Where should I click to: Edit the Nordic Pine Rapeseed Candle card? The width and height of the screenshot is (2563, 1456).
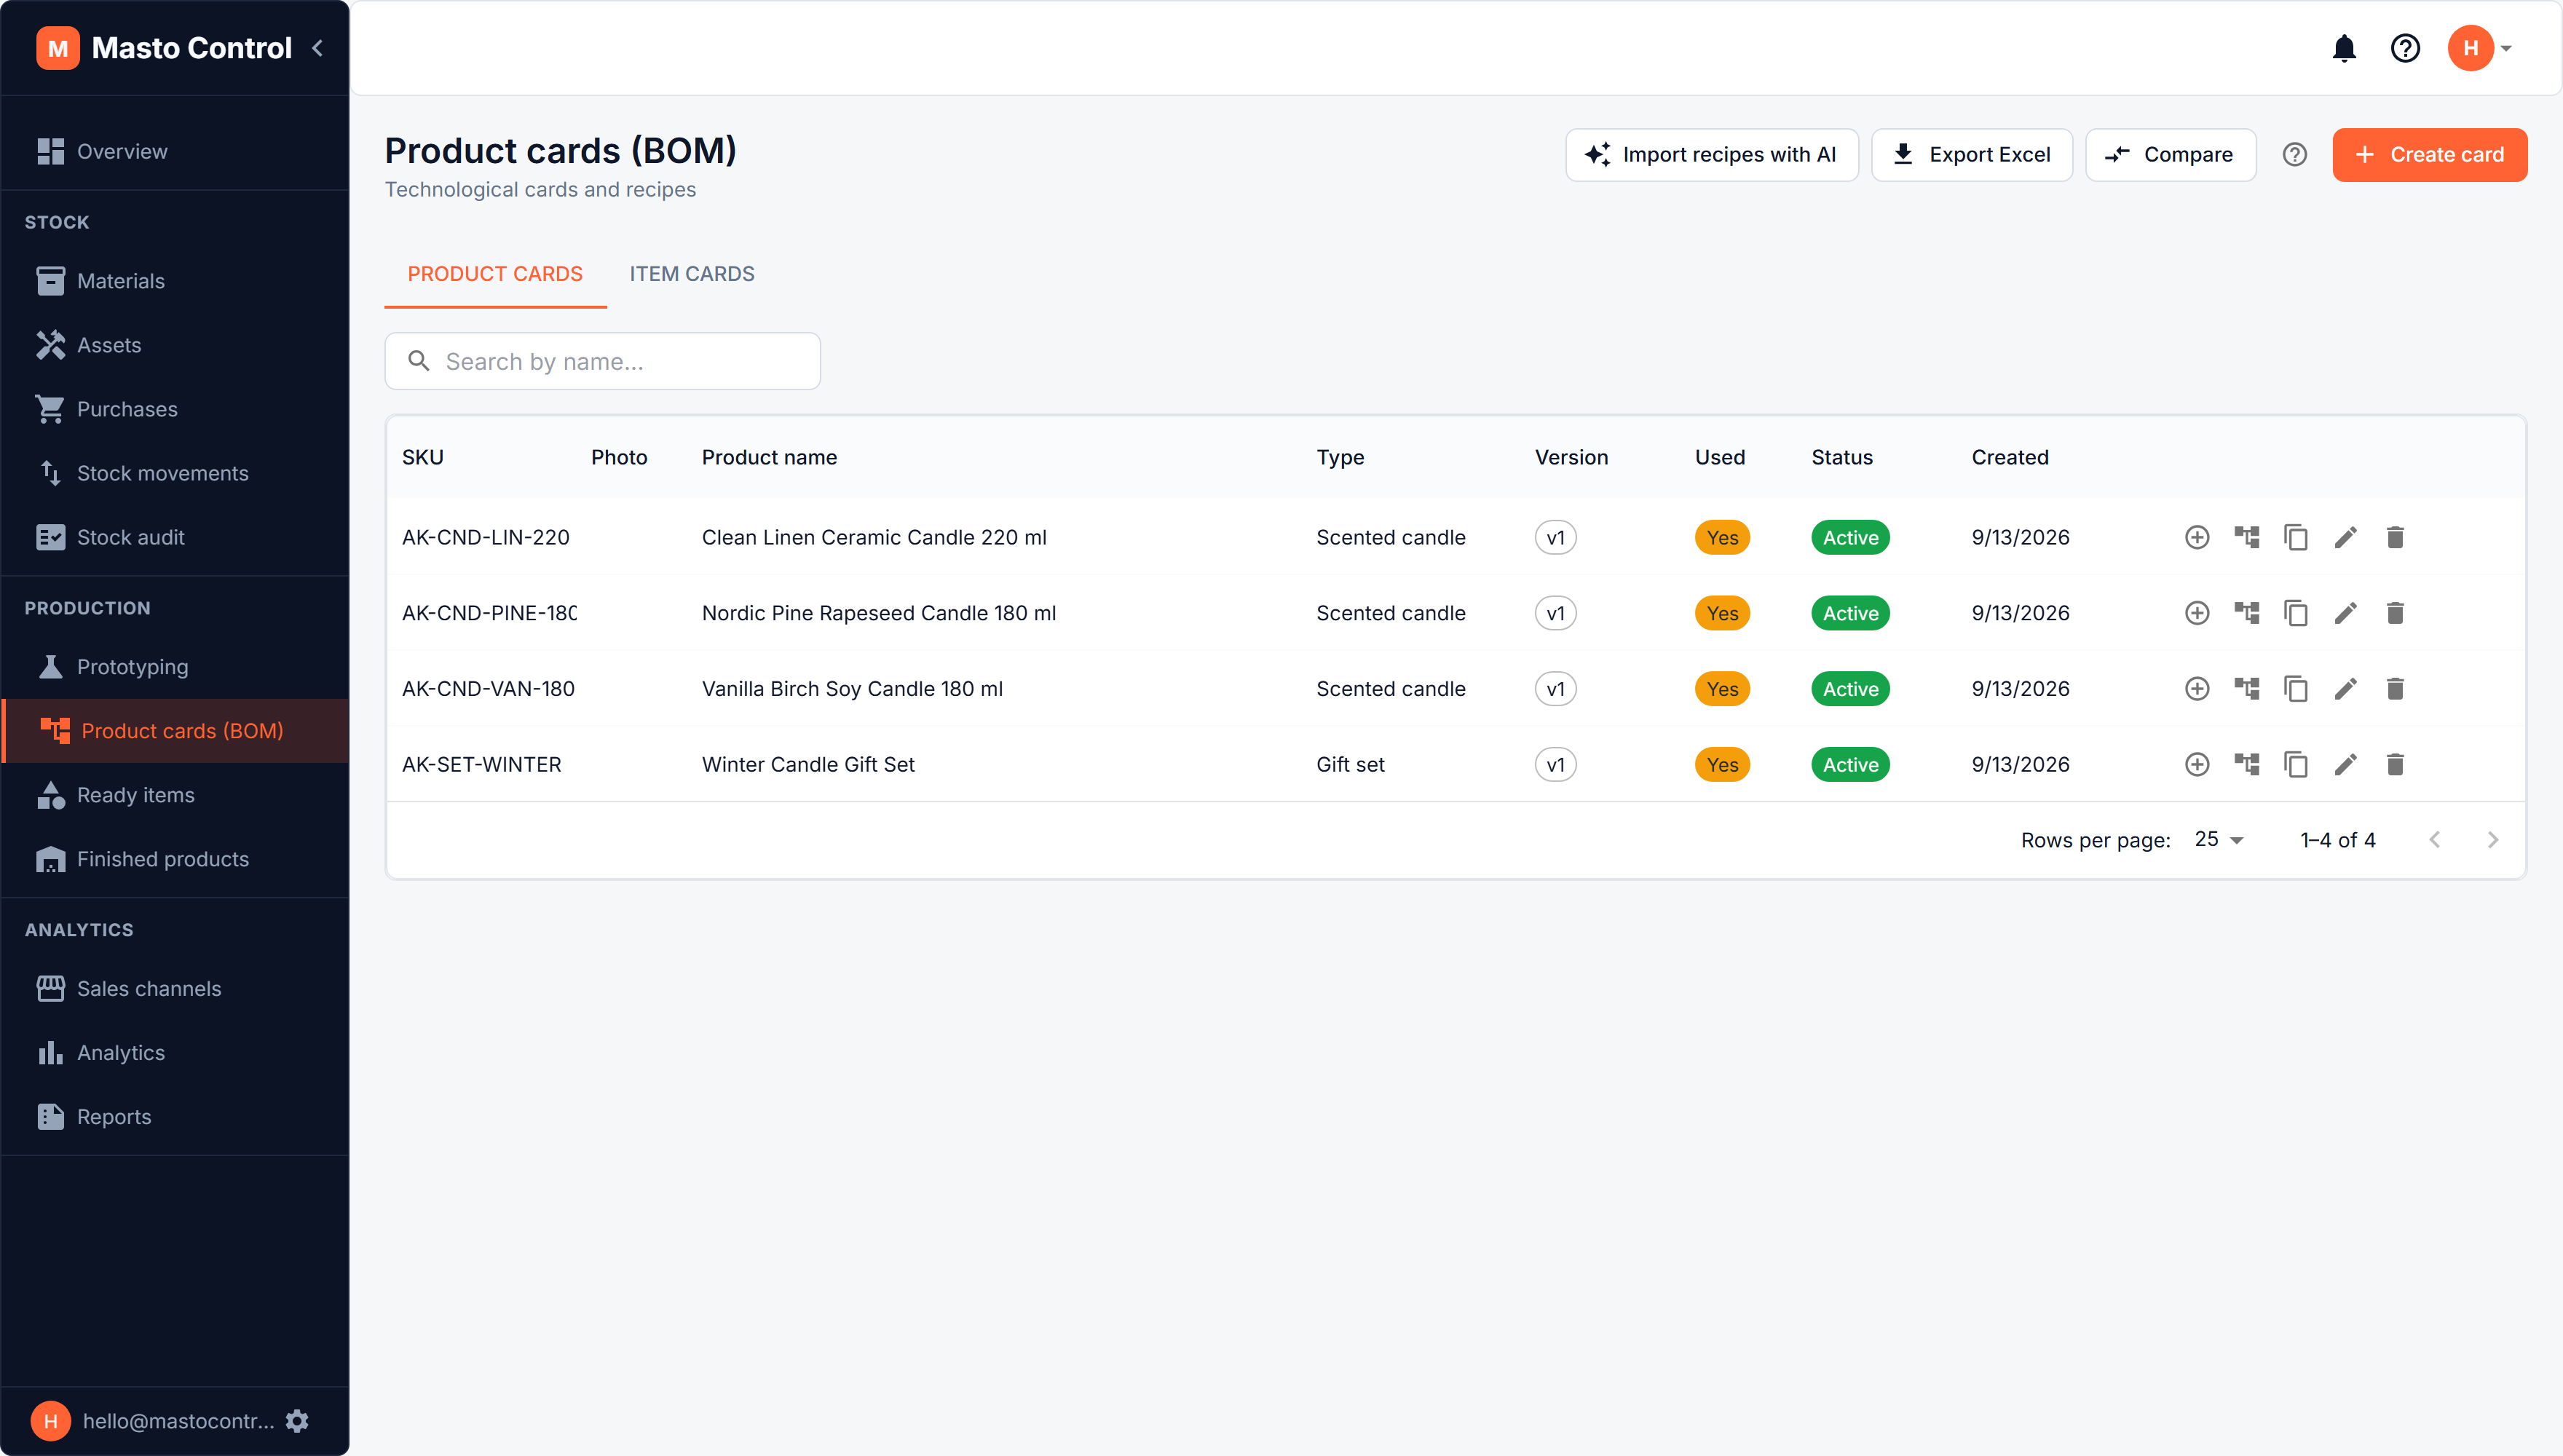point(2346,613)
